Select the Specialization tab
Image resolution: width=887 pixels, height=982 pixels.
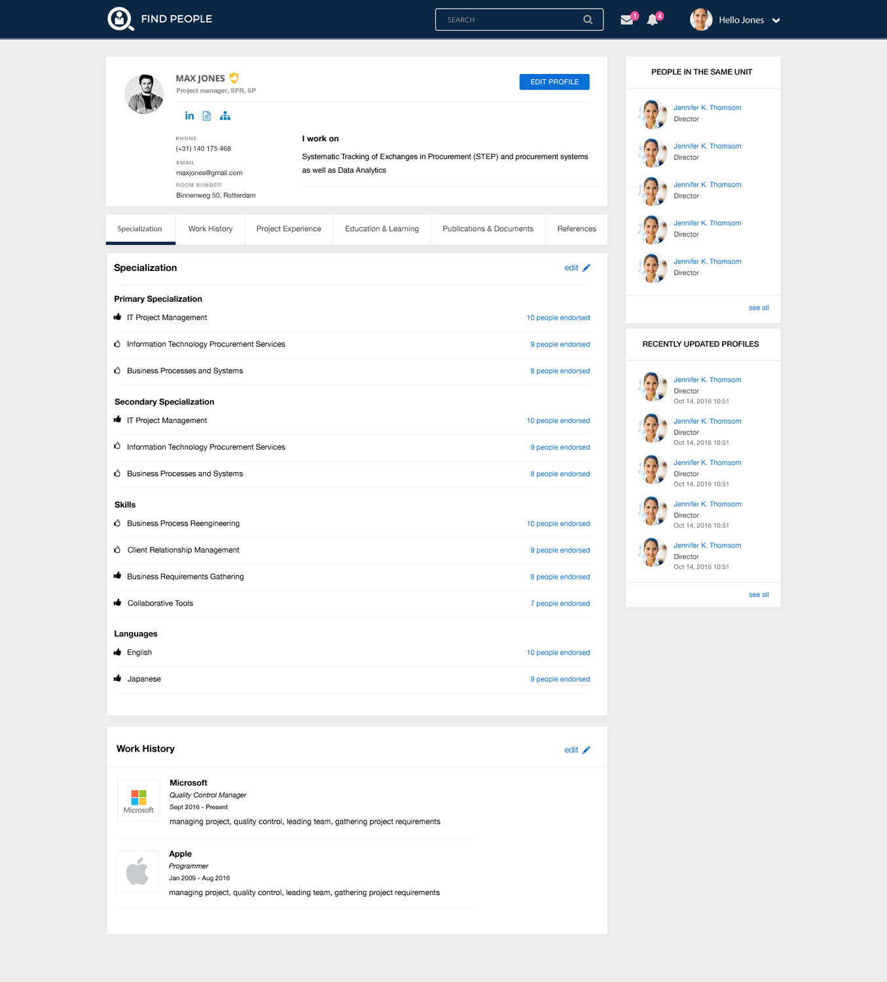click(x=140, y=229)
